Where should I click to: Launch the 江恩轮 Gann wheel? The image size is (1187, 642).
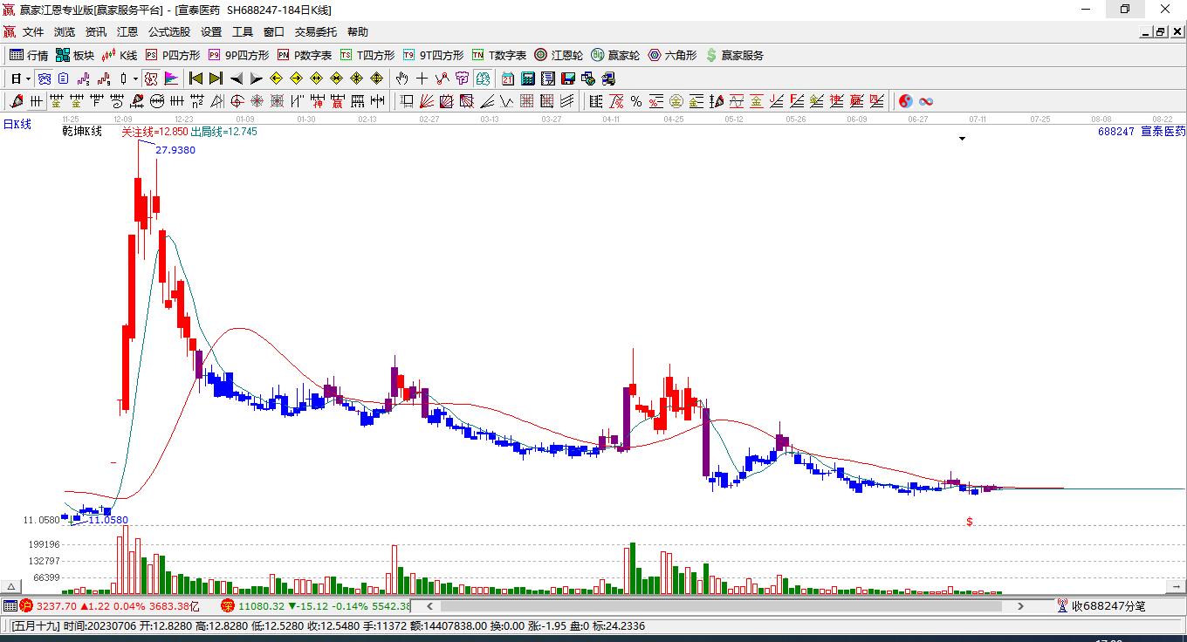tap(559, 55)
